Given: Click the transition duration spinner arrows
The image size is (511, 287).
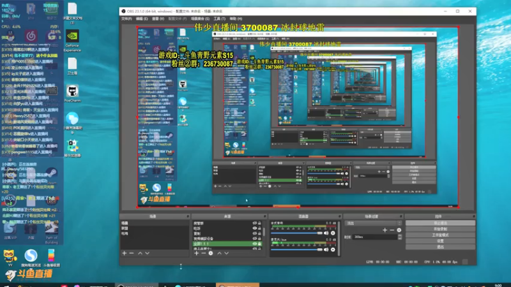Looking at the screenshot, I should point(400,237).
